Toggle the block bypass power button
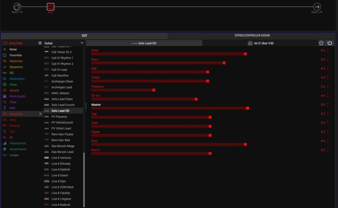This screenshot has height=208, width=338. click(x=329, y=43)
